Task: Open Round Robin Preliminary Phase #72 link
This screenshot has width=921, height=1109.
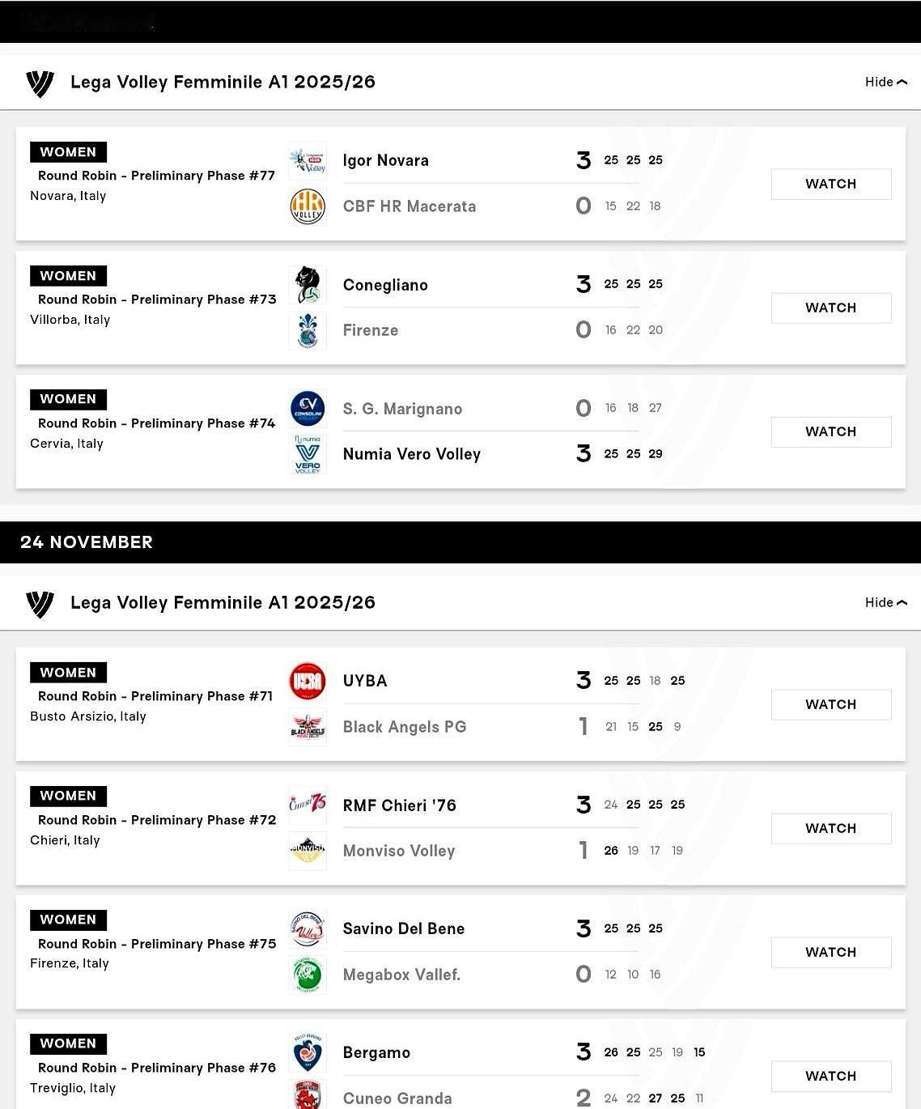Action: (157, 820)
